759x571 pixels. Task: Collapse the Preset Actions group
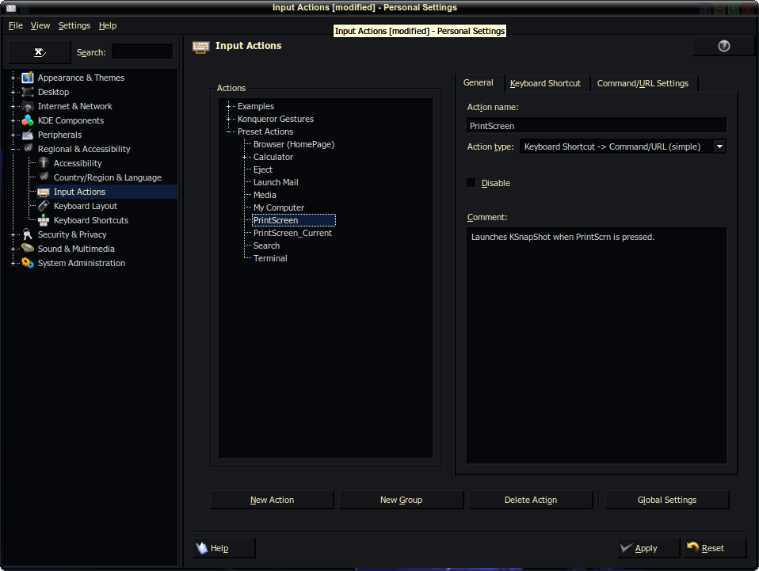(x=228, y=131)
